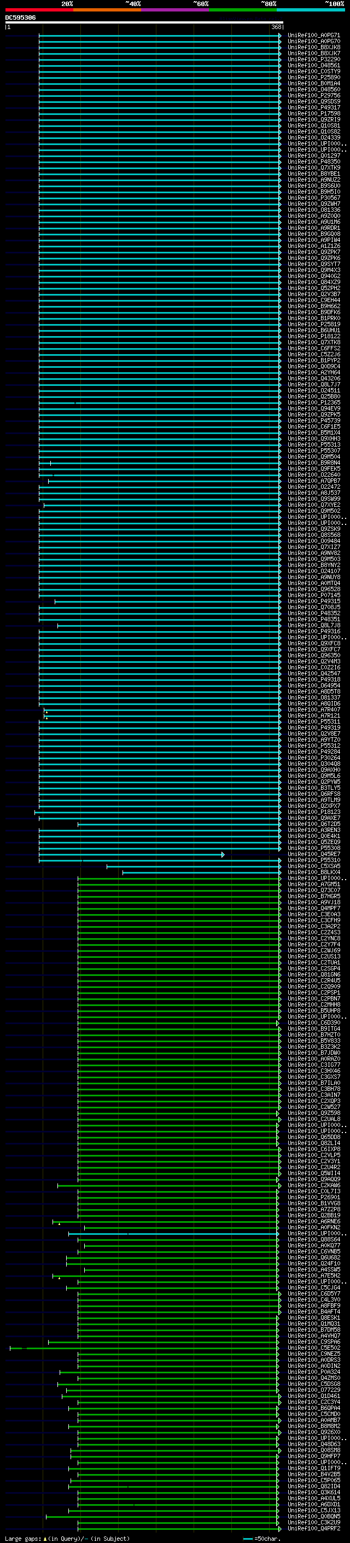
Task: Open the UniRef100_P25890 entry
Action: [x=314, y=77]
